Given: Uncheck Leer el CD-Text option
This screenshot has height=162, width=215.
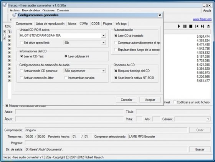Looking at the screenshot, I should click(x=21, y=56).
